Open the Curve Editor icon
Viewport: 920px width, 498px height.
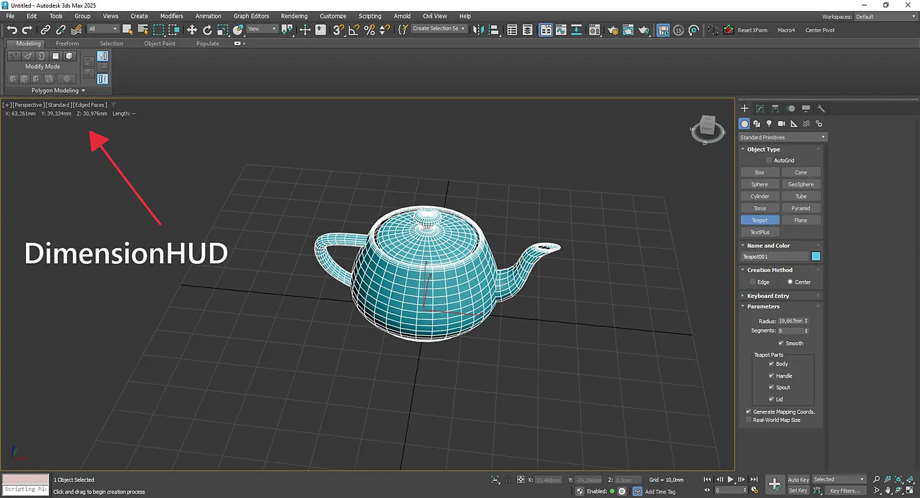[561, 30]
